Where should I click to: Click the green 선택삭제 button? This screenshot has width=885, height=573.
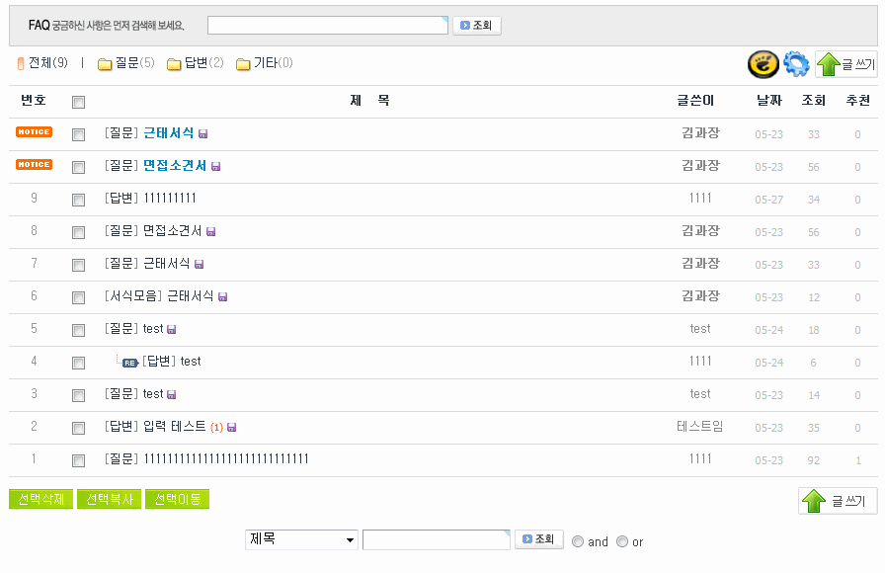pyautogui.click(x=40, y=500)
